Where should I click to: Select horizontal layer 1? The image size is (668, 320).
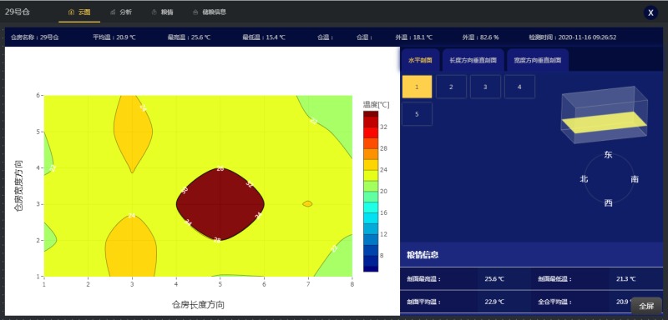point(417,87)
